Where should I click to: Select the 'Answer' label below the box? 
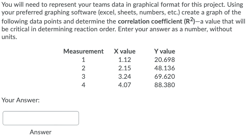point(40,132)
